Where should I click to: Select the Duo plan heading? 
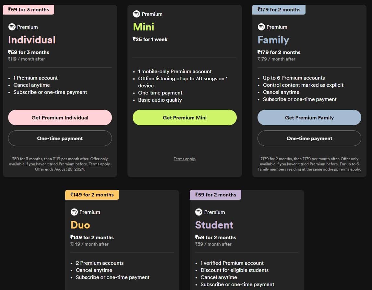pos(80,225)
